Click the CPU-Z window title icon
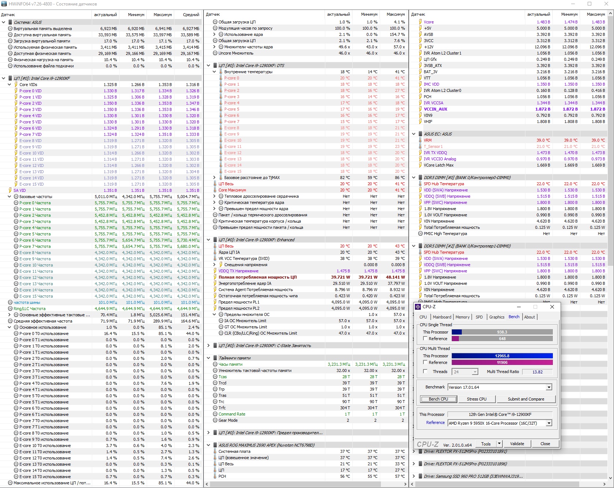The height and width of the screenshot is (488, 614). point(418,307)
